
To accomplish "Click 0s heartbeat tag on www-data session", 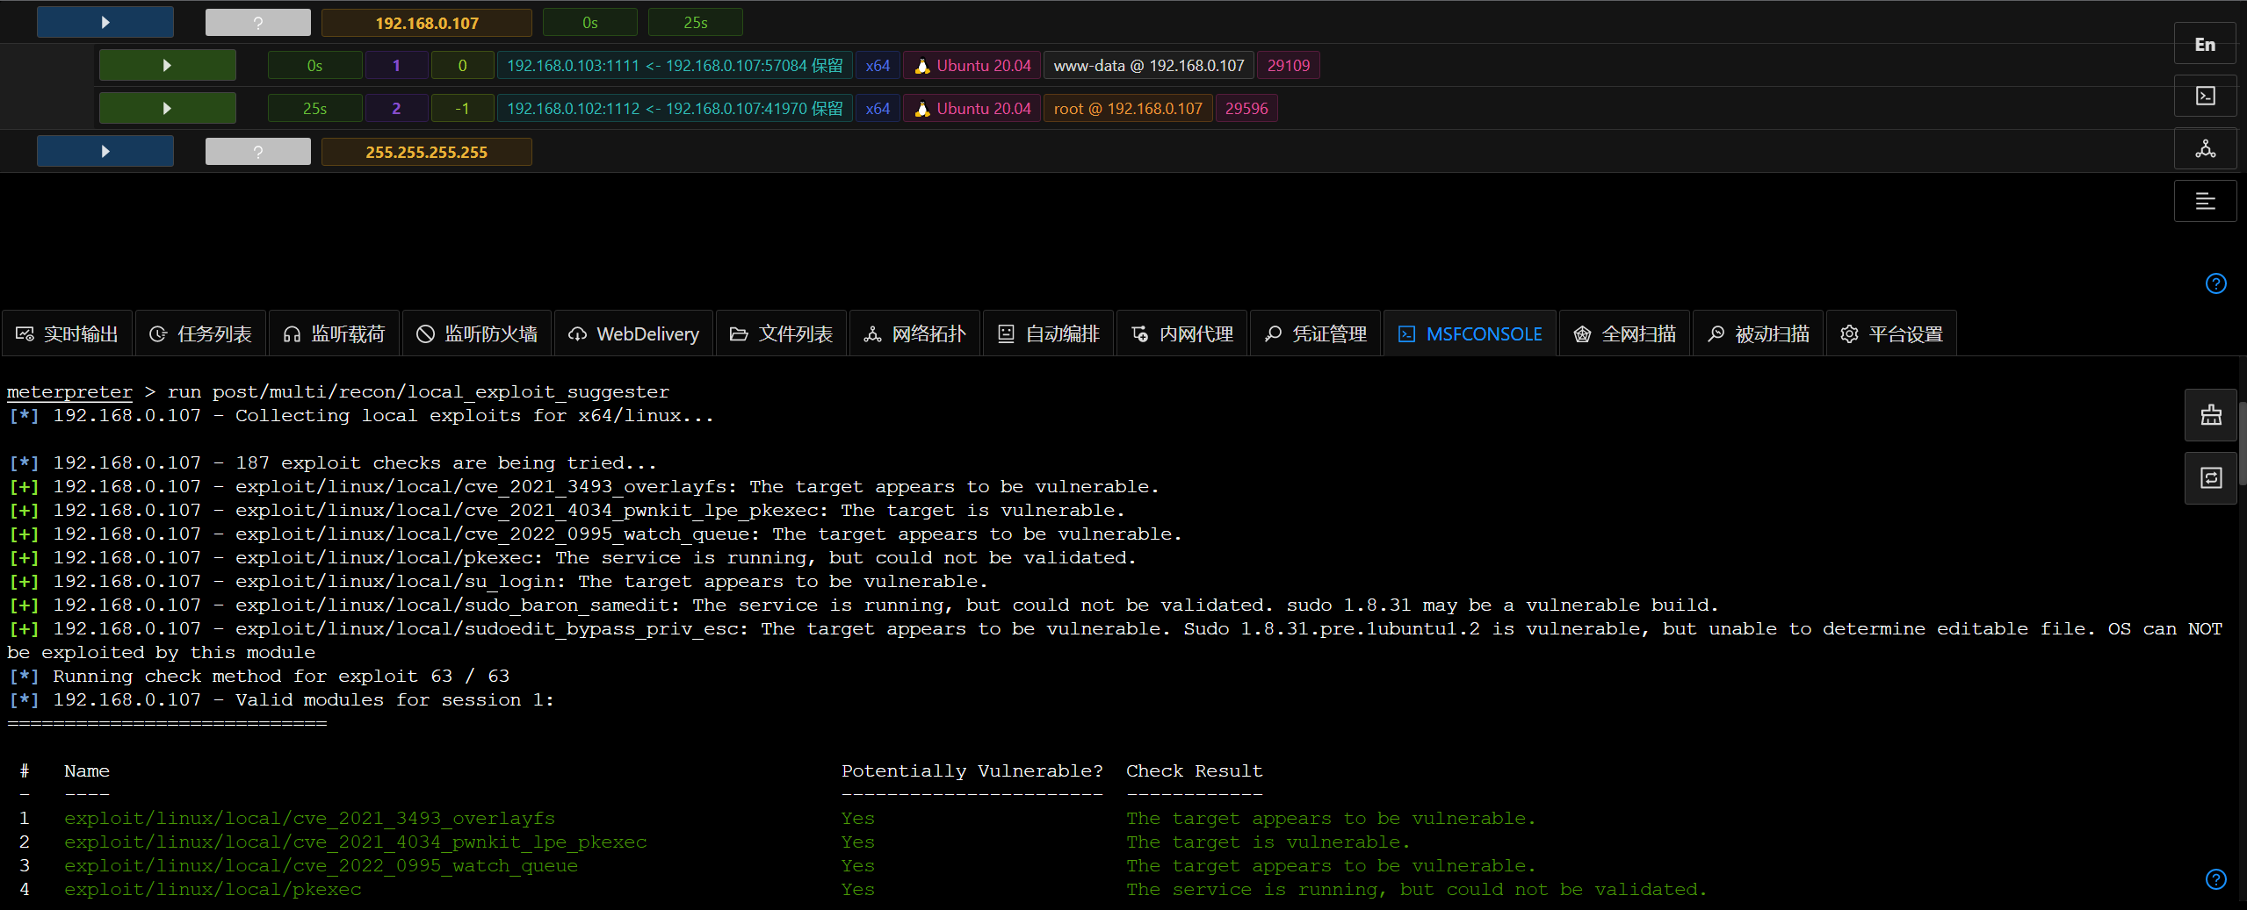I will [314, 65].
